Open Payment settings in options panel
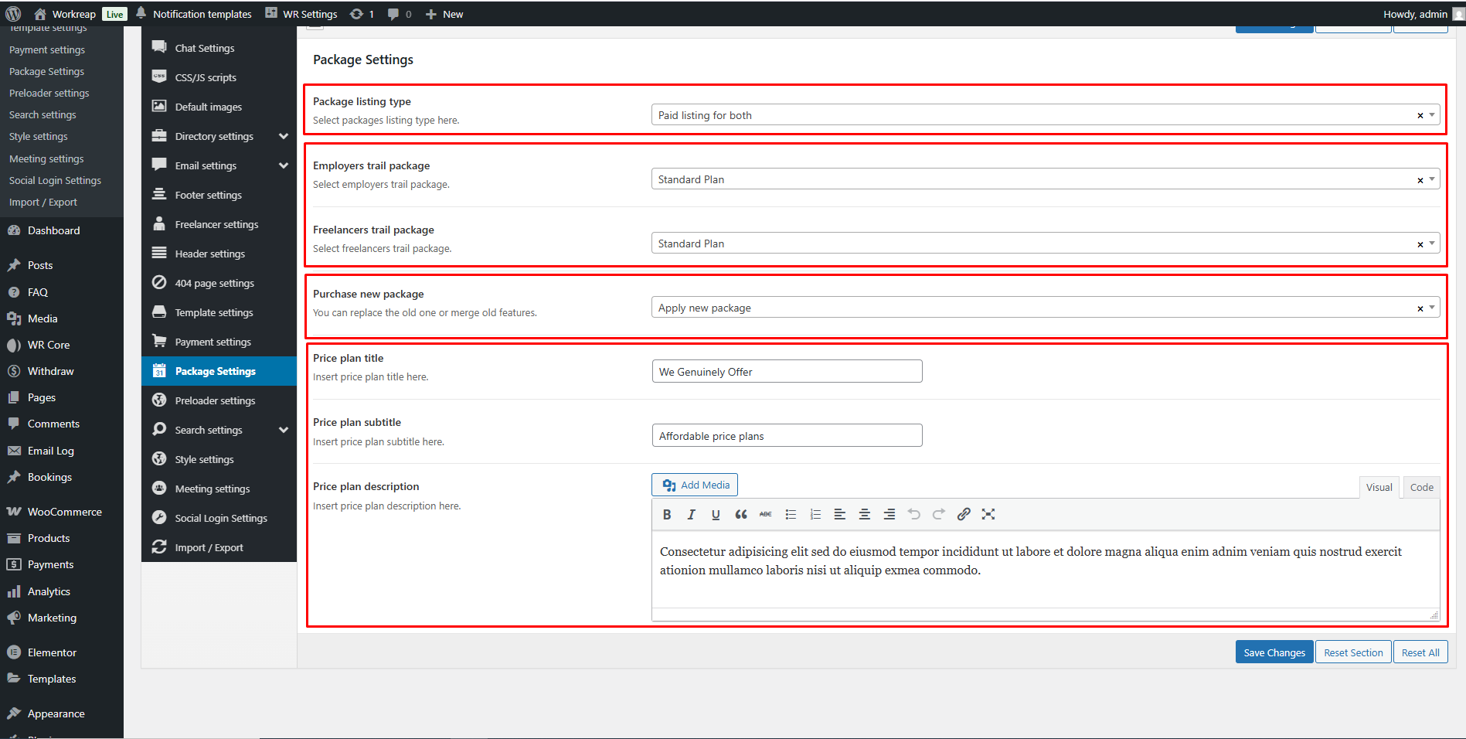Image resolution: width=1466 pixels, height=739 pixels. click(213, 342)
